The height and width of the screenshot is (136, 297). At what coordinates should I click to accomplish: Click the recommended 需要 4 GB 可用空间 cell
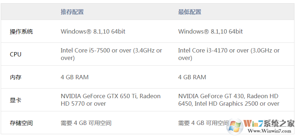click(x=86, y=123)
